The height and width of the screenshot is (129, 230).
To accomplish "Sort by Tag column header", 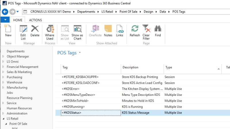I will tap(91, 68).
